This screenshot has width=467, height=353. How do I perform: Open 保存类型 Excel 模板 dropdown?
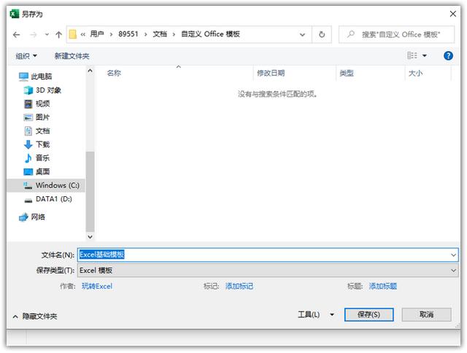tap(268, 271)
